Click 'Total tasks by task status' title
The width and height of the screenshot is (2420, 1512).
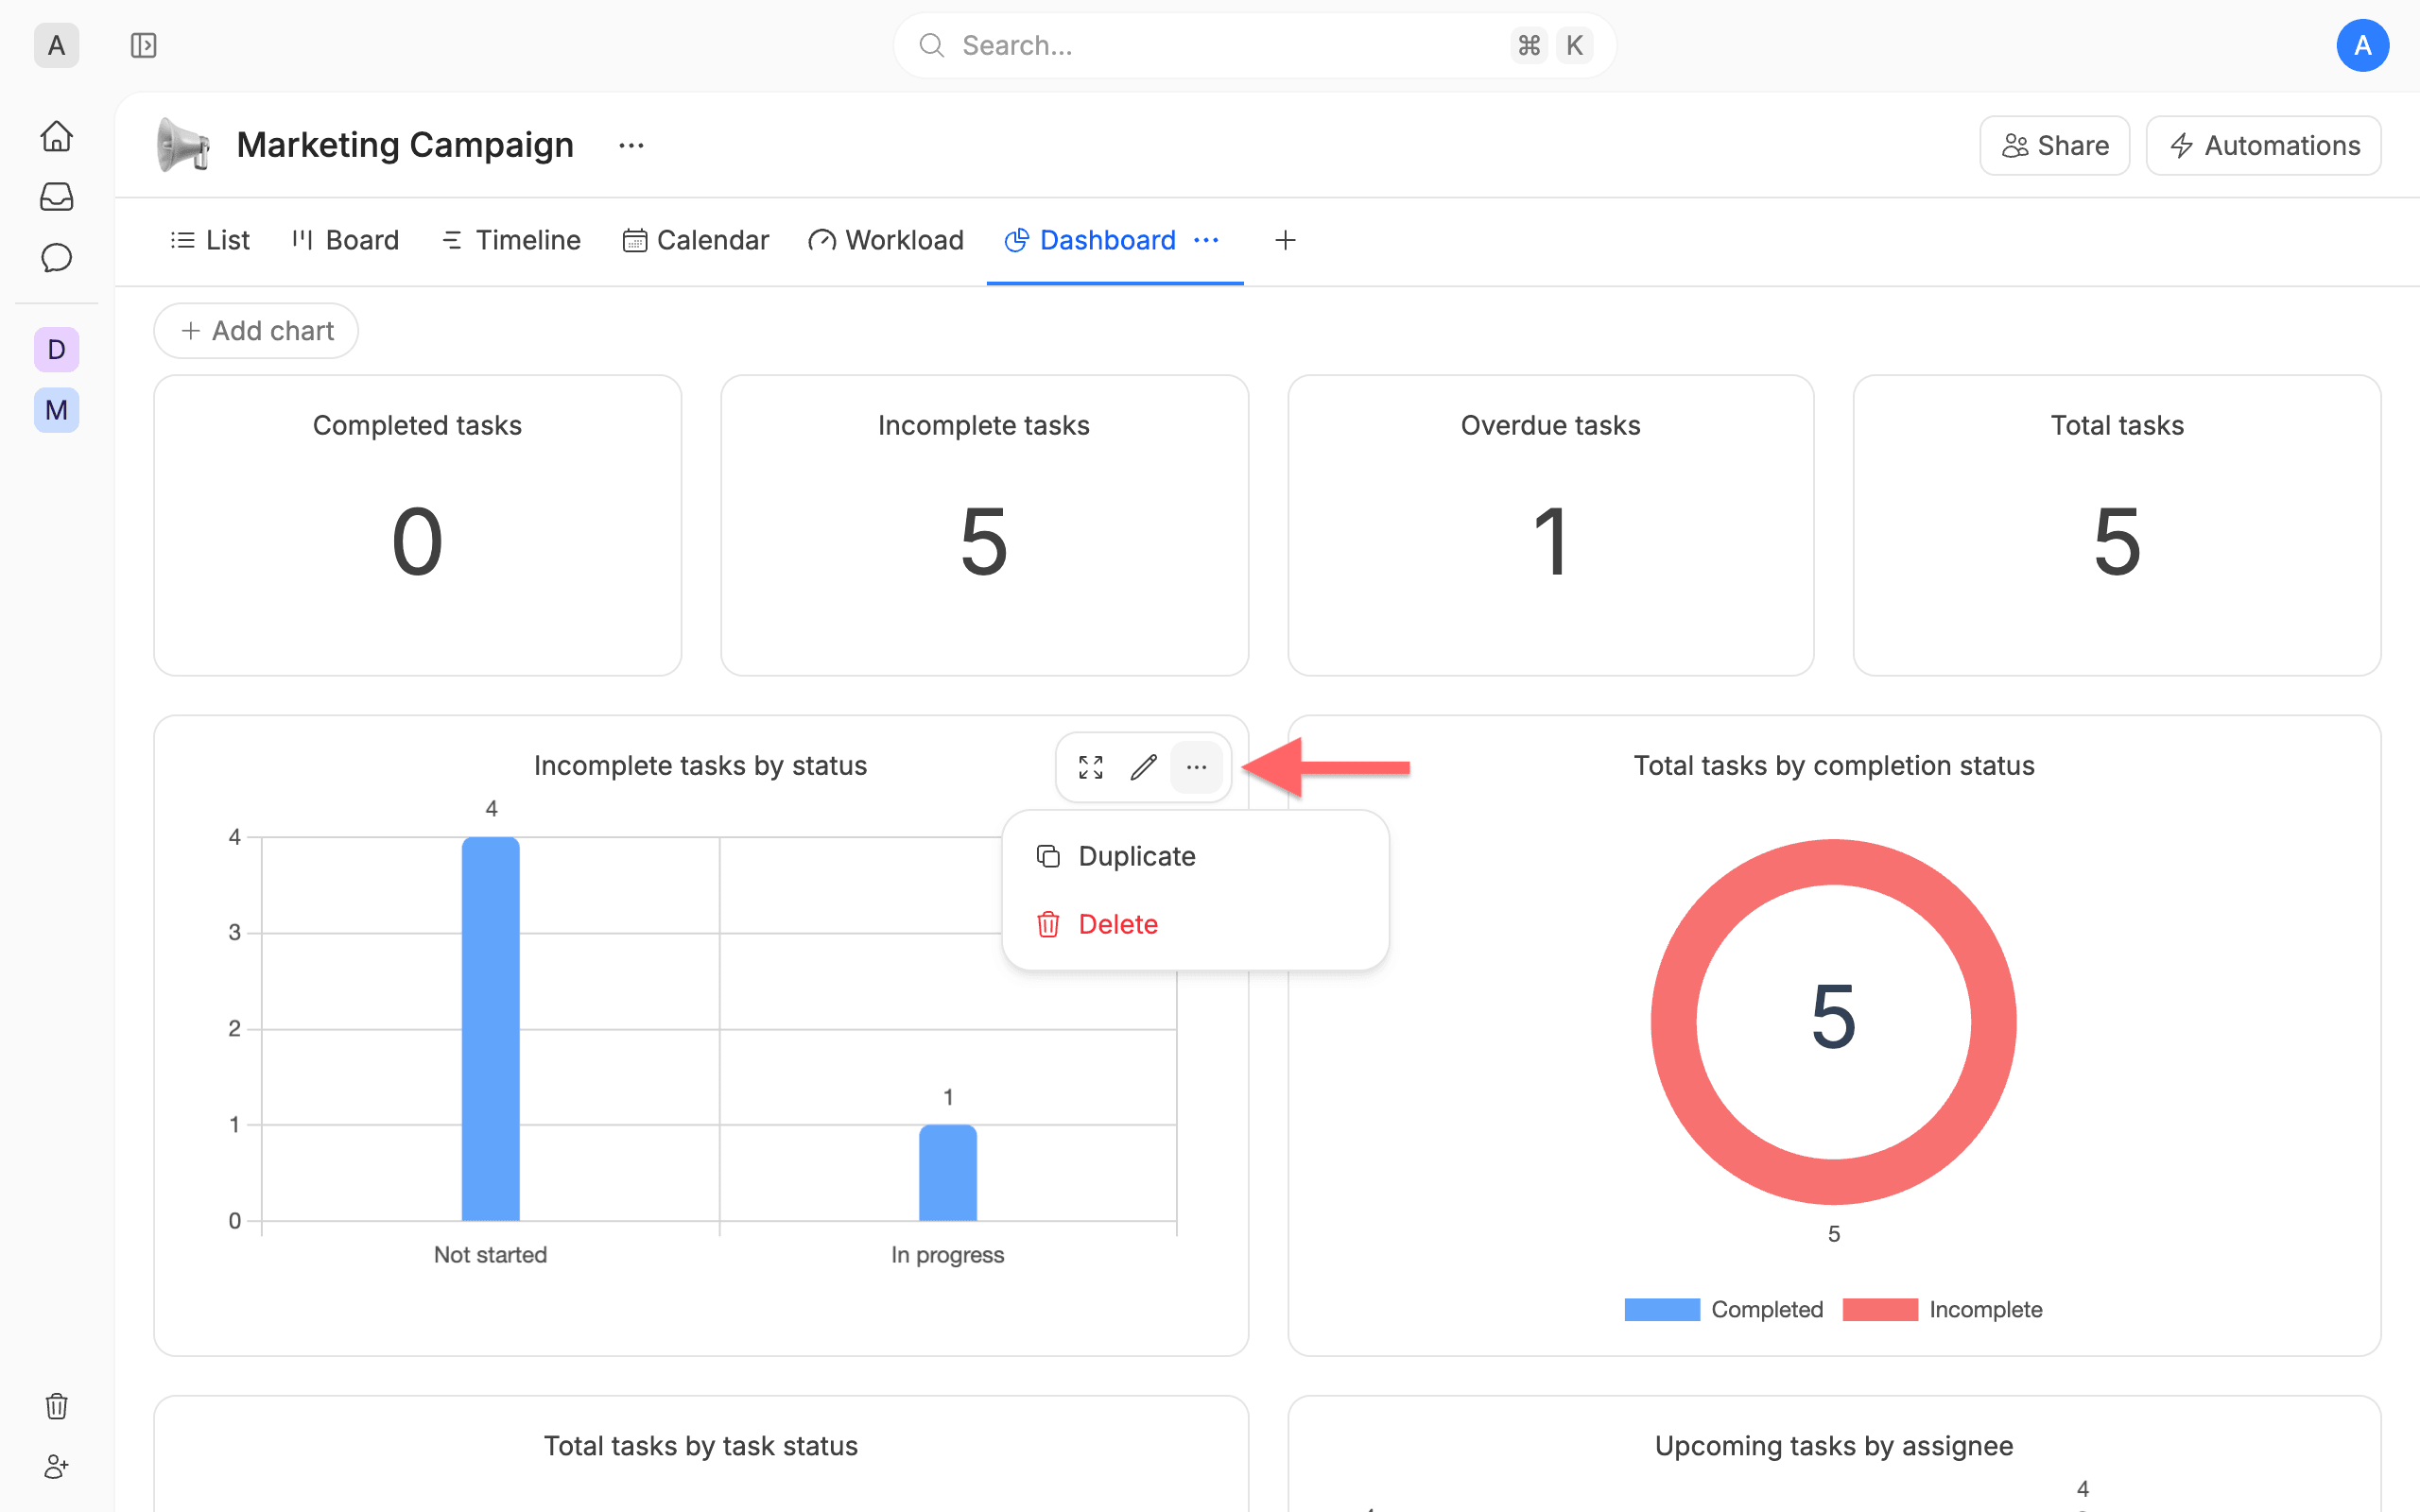coord(700,1446)
